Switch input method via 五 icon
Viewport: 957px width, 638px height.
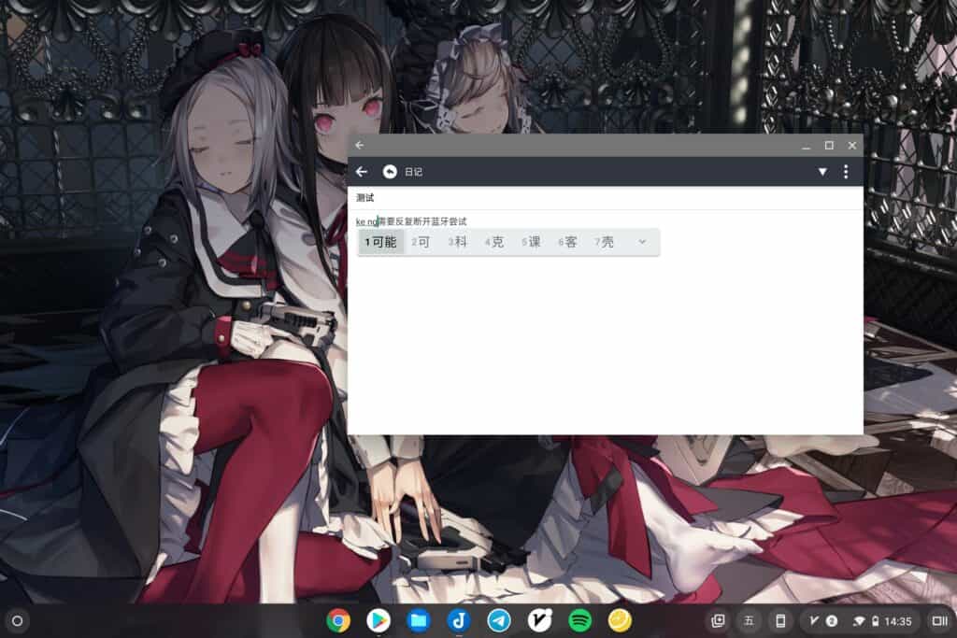click(x=749, y=621)
